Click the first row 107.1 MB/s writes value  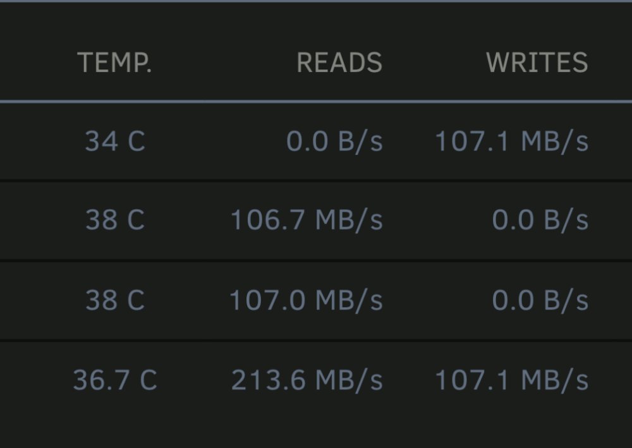[512, 142]
